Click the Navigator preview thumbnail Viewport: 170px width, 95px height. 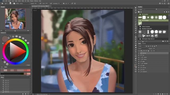(x=15, y=19)
